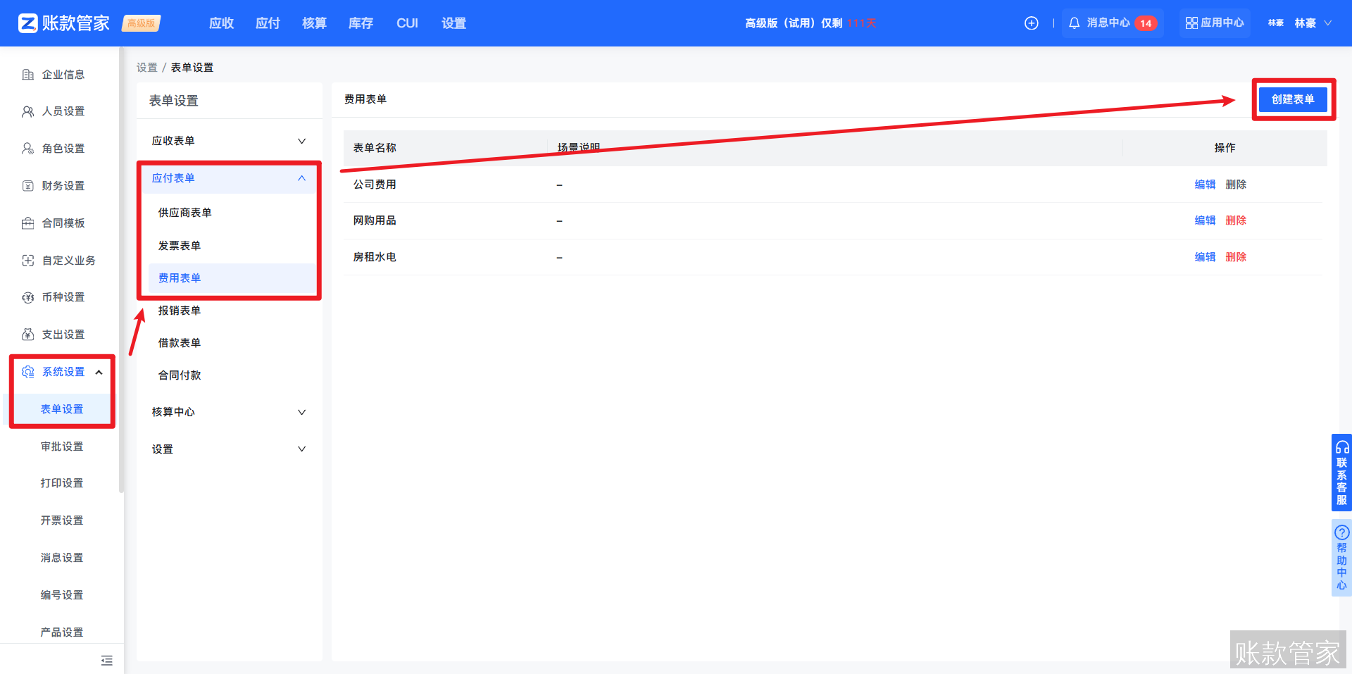Edit the 网购用品 form

(1205, 220)
